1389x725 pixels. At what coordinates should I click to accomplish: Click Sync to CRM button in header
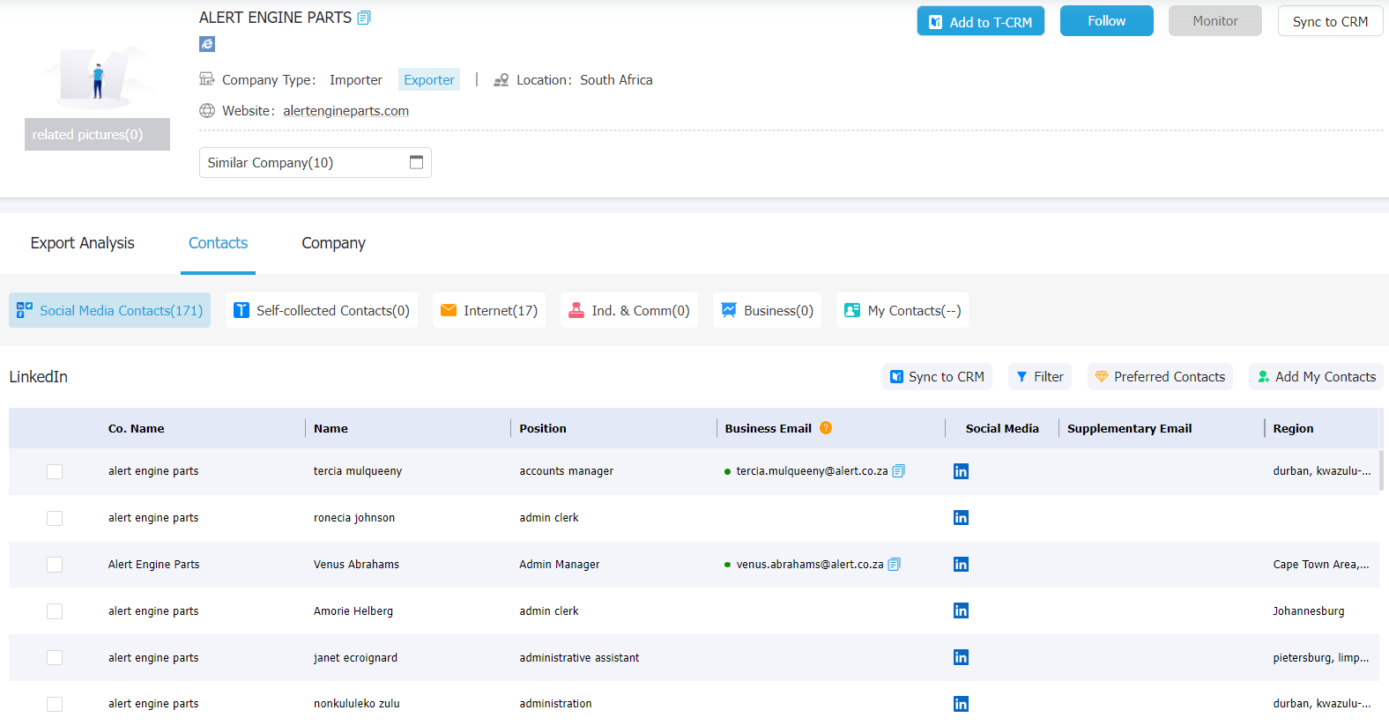pos(1331,22)
